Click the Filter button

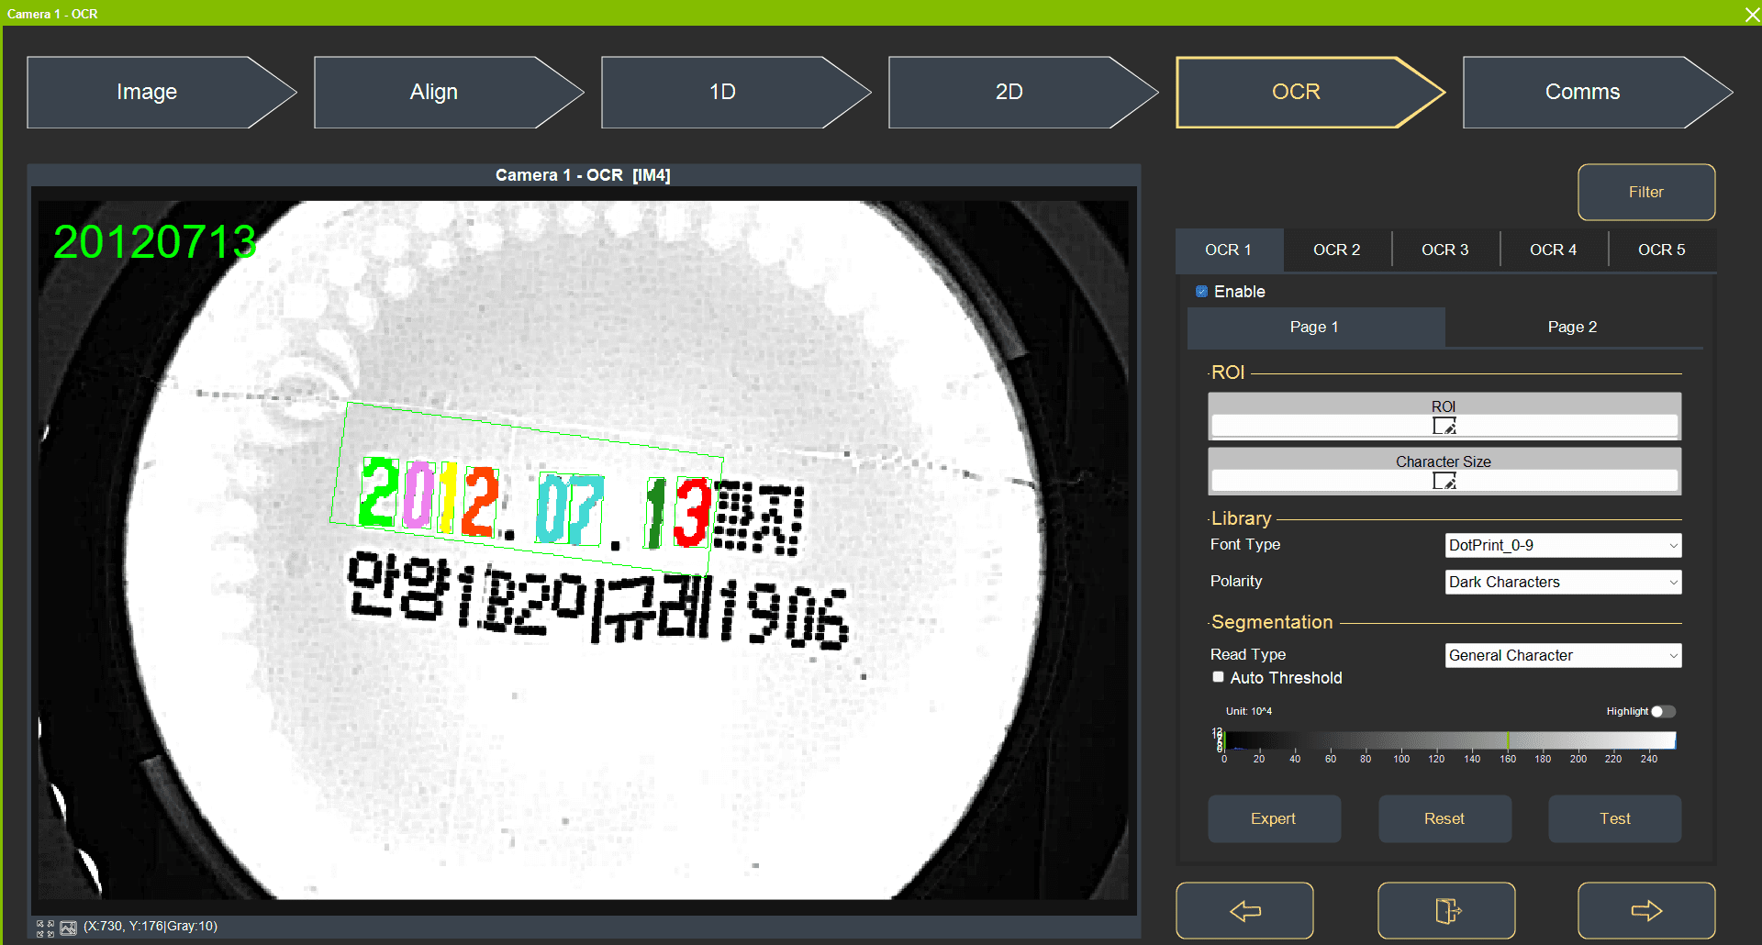1646,192
